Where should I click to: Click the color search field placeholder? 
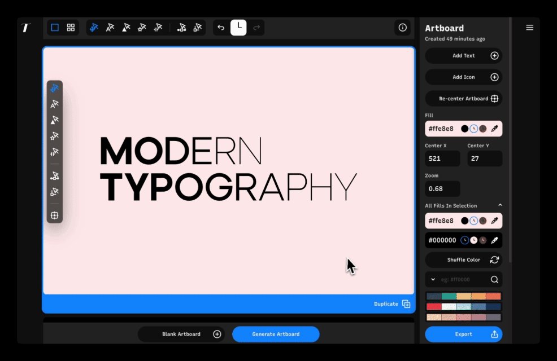[x=455, y=279]
